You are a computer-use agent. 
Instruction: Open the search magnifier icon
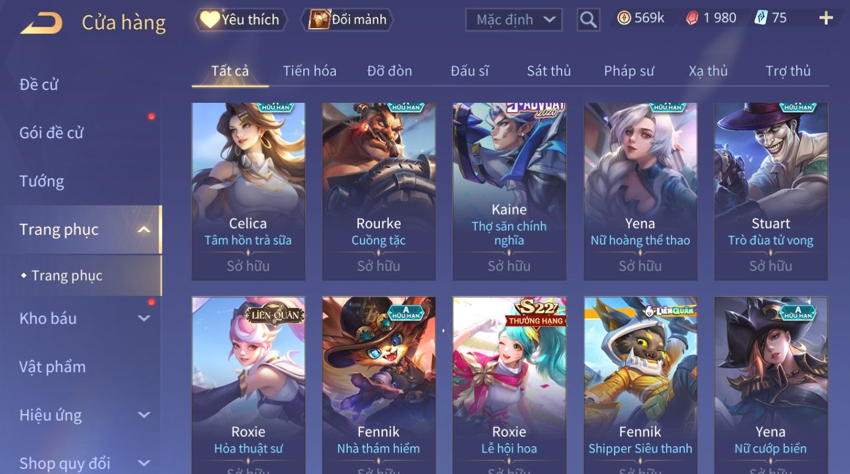(588, 20)
